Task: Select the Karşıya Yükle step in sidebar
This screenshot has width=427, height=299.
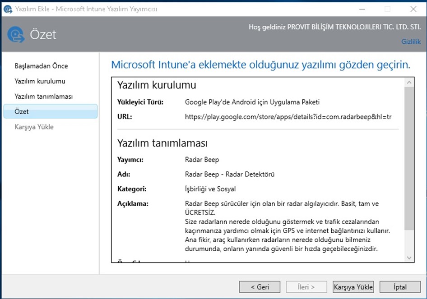Action: pyautogui.click(x=34, y=127)
